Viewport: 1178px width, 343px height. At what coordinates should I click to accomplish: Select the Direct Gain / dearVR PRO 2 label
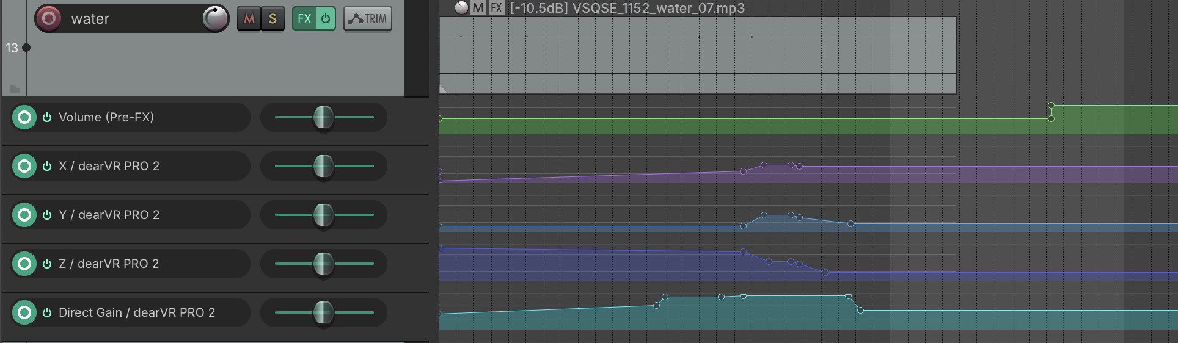[x=137, y=312]
